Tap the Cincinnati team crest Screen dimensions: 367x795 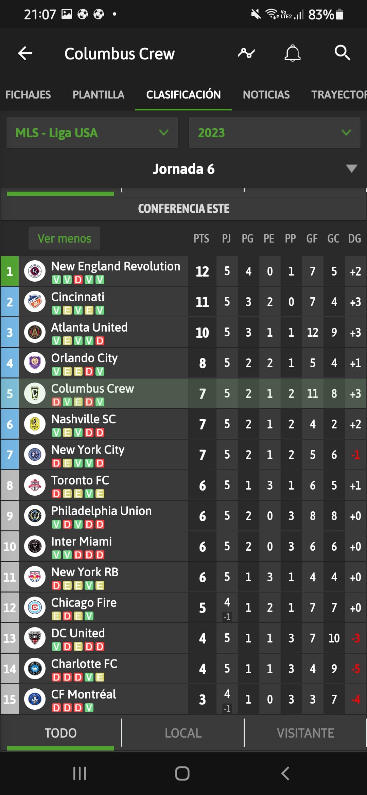[35, 302]
